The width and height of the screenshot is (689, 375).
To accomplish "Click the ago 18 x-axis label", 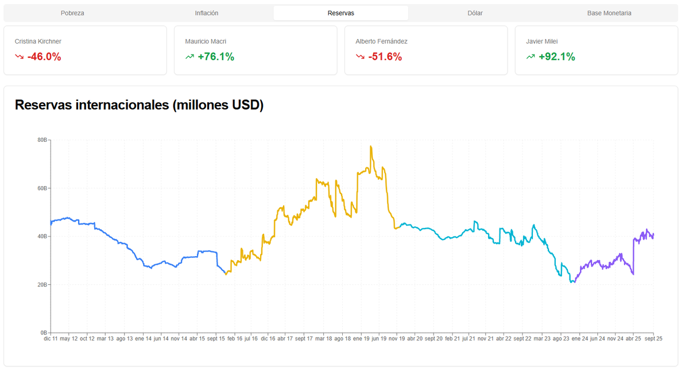I will click(x=342, y=339).
